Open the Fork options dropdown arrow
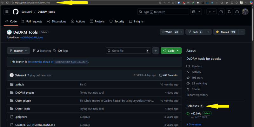This screenshot has width=254, height=127. click(208, 32)
